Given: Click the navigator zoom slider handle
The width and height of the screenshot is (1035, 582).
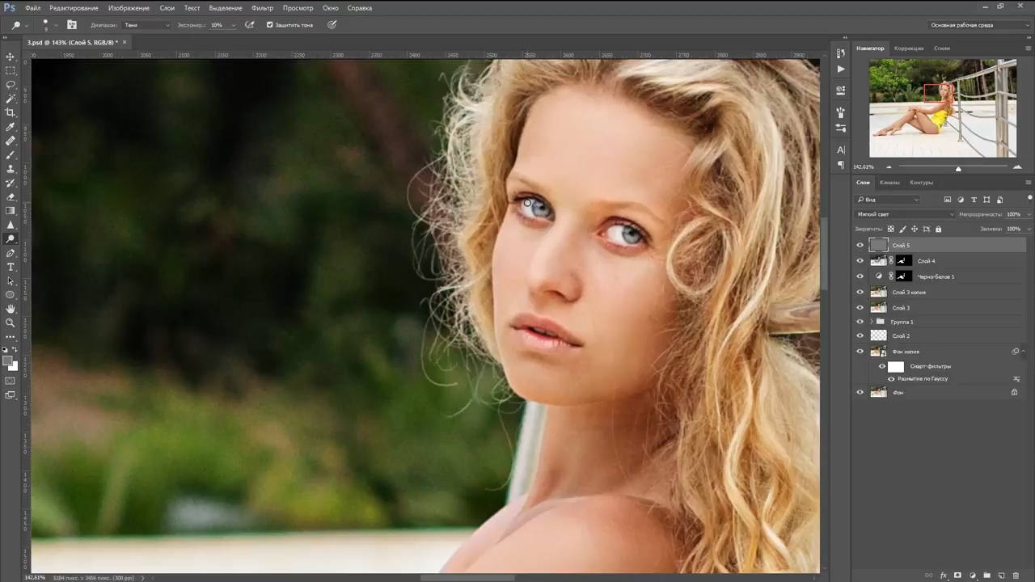Looking at the screenshot, I should pyautogui.click(x=958, y=168).
